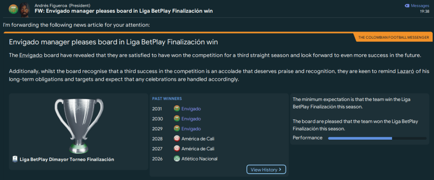Click the 2030 Envigado winner badge
This screenshot has height=180, width=434.
[x=177, y=119]
